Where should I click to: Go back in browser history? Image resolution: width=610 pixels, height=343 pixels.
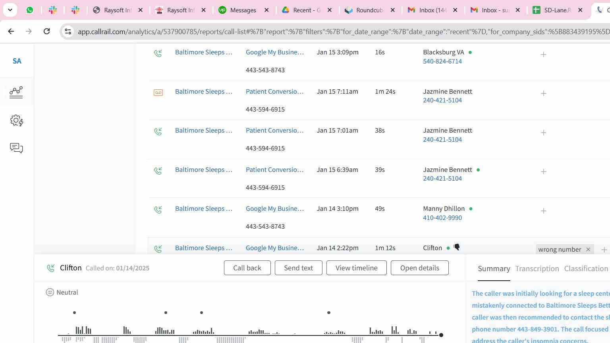click(11, 31)
